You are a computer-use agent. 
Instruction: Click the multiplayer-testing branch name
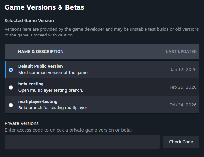(38, 102)
